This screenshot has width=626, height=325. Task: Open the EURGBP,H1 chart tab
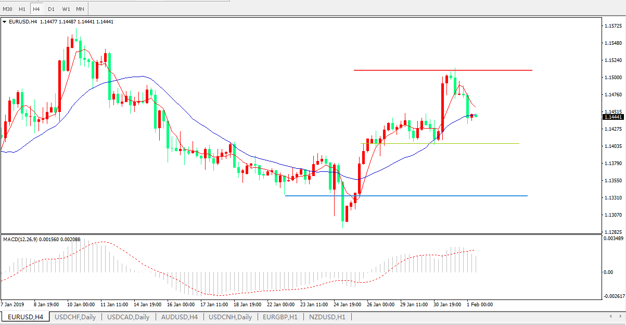(280, 317)
